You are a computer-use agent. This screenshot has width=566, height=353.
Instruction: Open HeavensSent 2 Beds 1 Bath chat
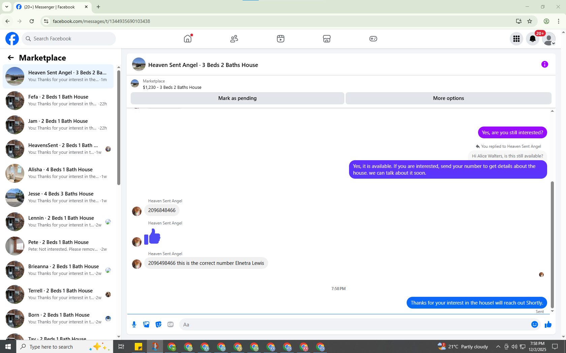[x=58, y=149]
